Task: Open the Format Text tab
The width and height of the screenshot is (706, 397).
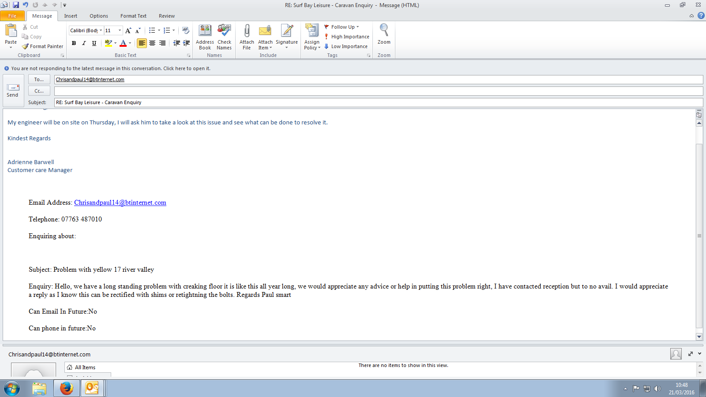Action: [x=133, y=16]
